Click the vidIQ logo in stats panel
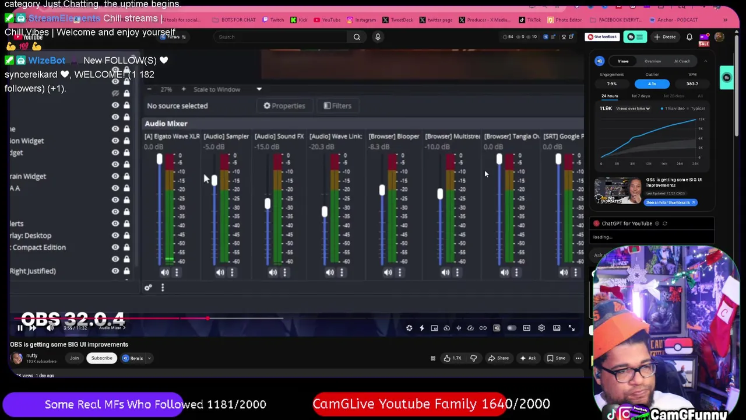The height and width of the screenshot is (420, 746). (x=600, y=61)
